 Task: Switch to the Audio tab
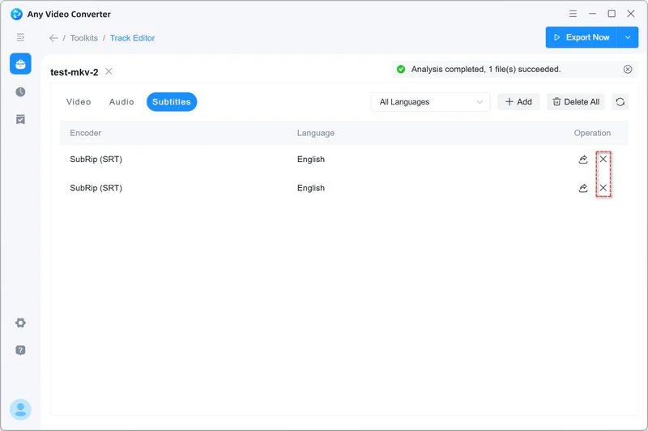point(122,102)
